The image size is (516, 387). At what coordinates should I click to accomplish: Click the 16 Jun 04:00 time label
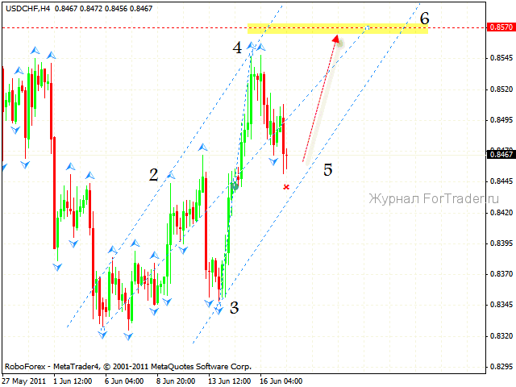click(x=281, y=381)
